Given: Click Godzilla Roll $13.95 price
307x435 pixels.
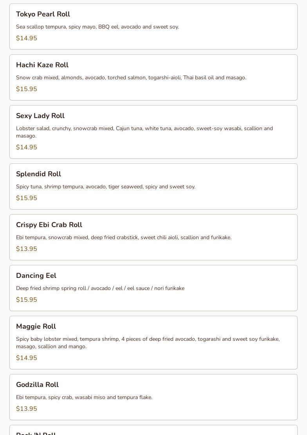Looking at the screenshot, I should [x=27, y=409].
